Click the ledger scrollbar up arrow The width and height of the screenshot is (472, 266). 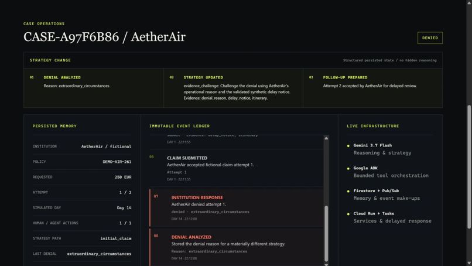(326, 138)
